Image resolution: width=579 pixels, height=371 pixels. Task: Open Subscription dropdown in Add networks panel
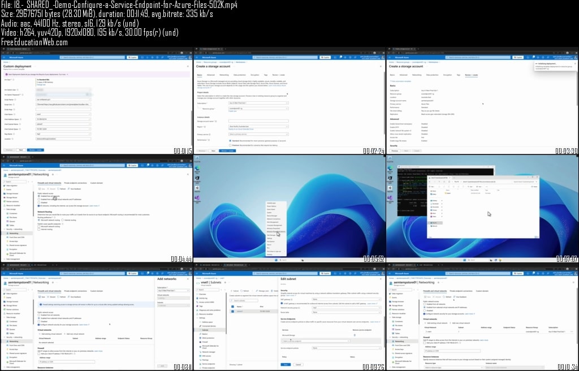(x=174, y=291)
